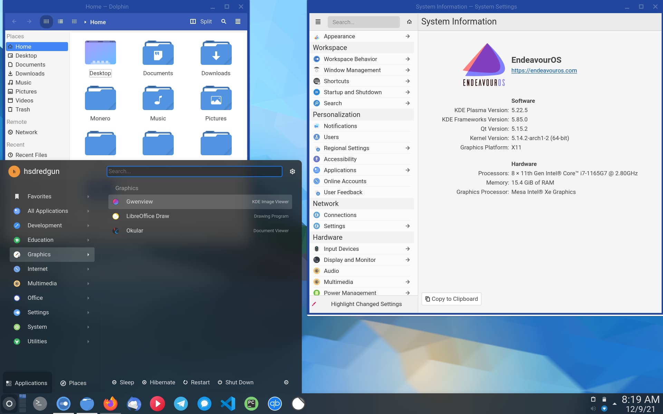663x414 pixels.
Task: Open Dolphin file manager taskbar icon
Action: (87, 404)
